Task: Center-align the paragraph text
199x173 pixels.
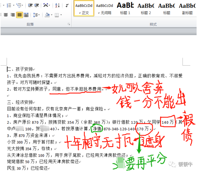Action: click(x=6, y=15)
